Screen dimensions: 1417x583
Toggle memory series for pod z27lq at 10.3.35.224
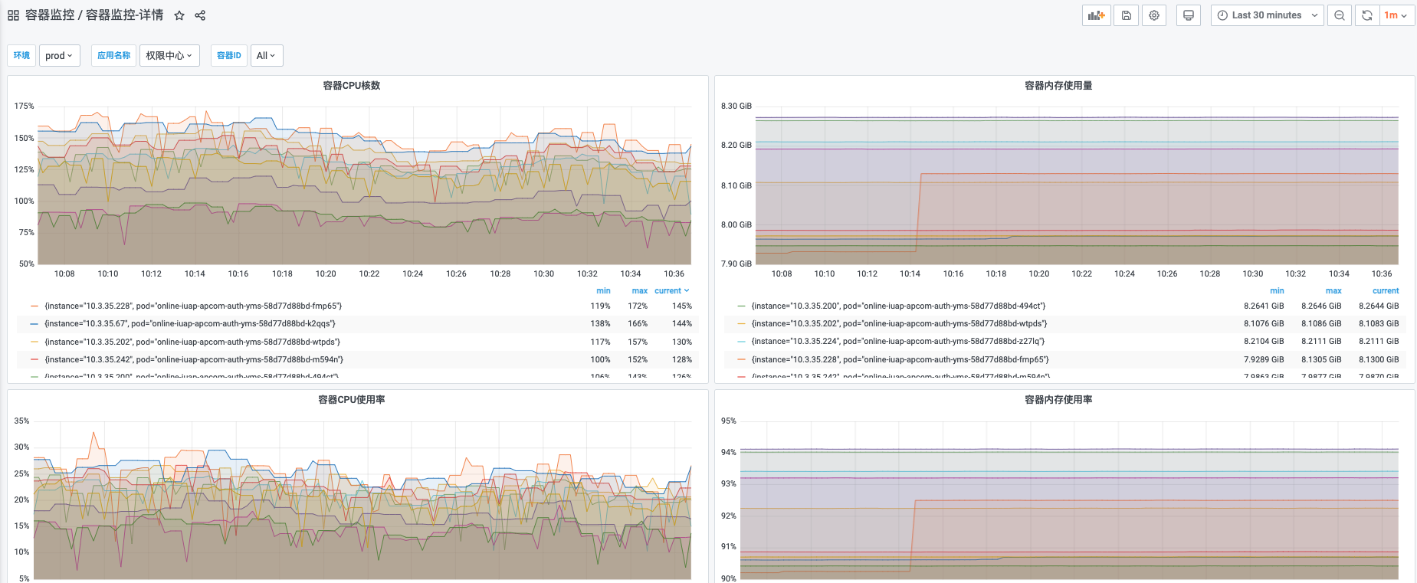[x=898, y=342]
